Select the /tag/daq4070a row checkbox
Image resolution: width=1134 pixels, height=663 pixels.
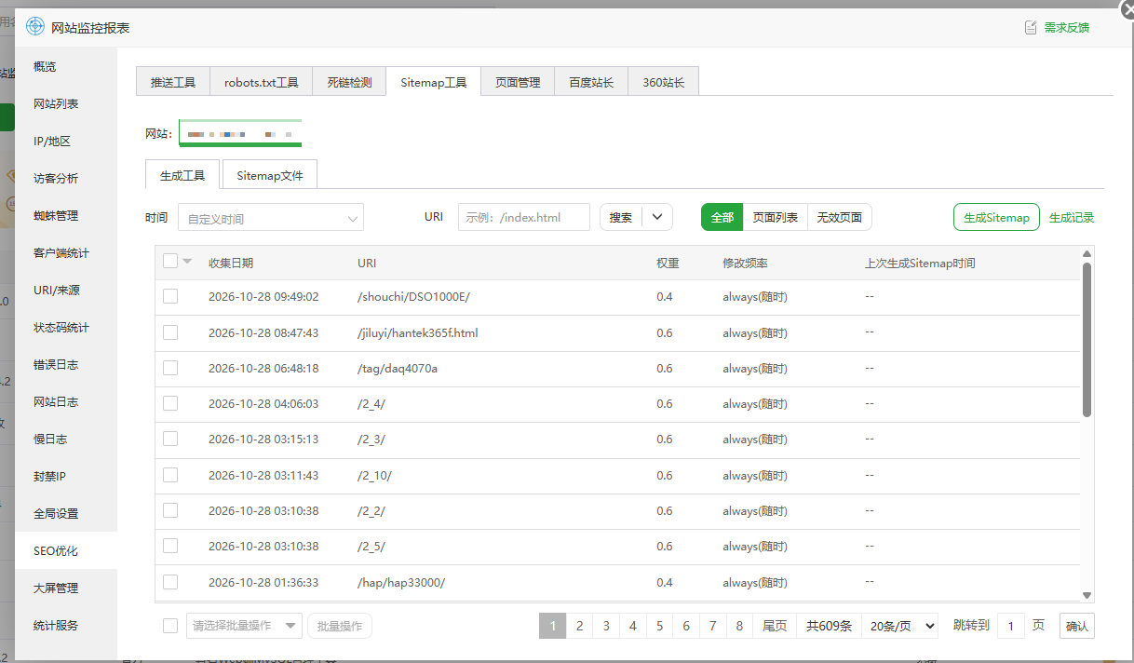coord(170,368)
